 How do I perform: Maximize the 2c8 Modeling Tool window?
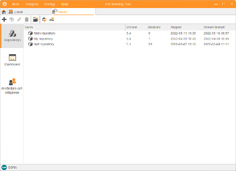pyautogui.click(x=224, y=4)
